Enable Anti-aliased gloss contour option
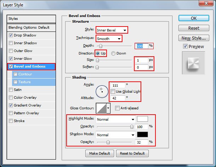This screenshot has height=167, width=216. (x=117, y=108)
